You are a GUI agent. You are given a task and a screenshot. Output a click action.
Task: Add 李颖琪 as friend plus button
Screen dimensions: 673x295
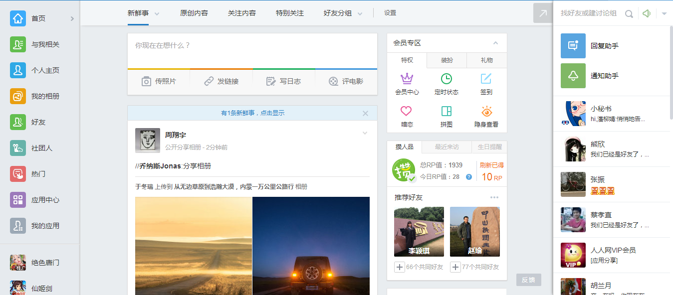point(400,268)
